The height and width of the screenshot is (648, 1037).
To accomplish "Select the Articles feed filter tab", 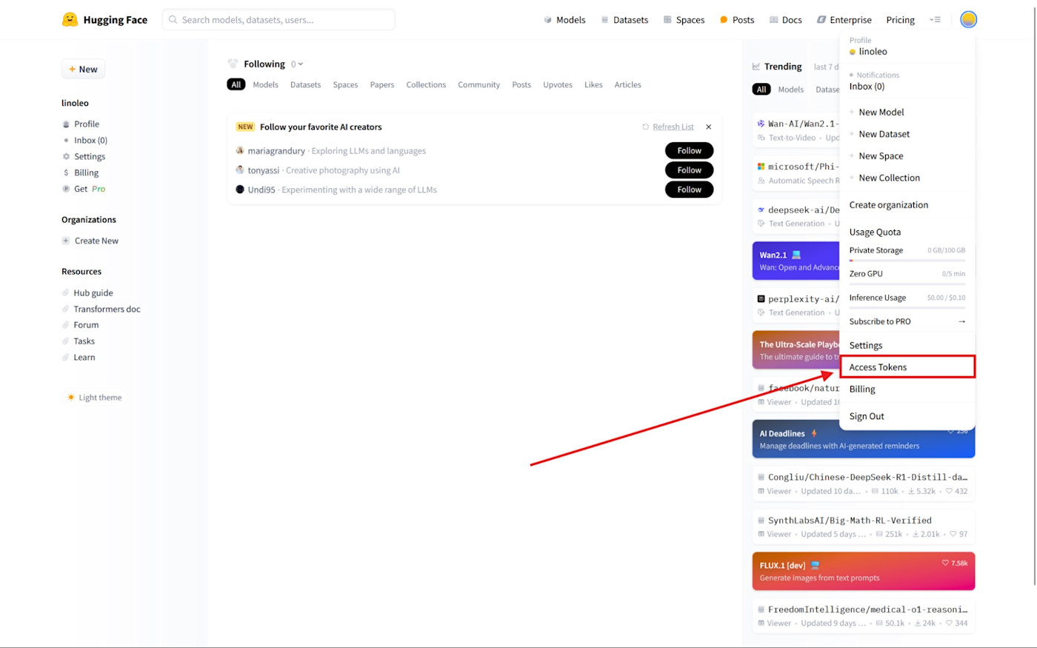I will tap(627, 84).
